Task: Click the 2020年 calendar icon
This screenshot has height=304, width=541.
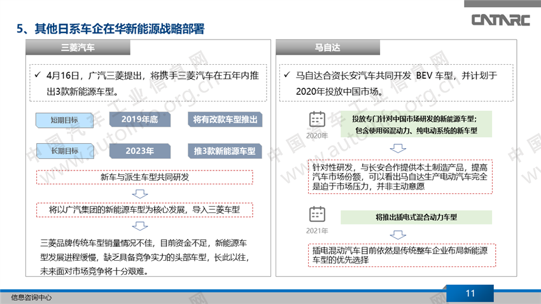Action: click(317, 120)
